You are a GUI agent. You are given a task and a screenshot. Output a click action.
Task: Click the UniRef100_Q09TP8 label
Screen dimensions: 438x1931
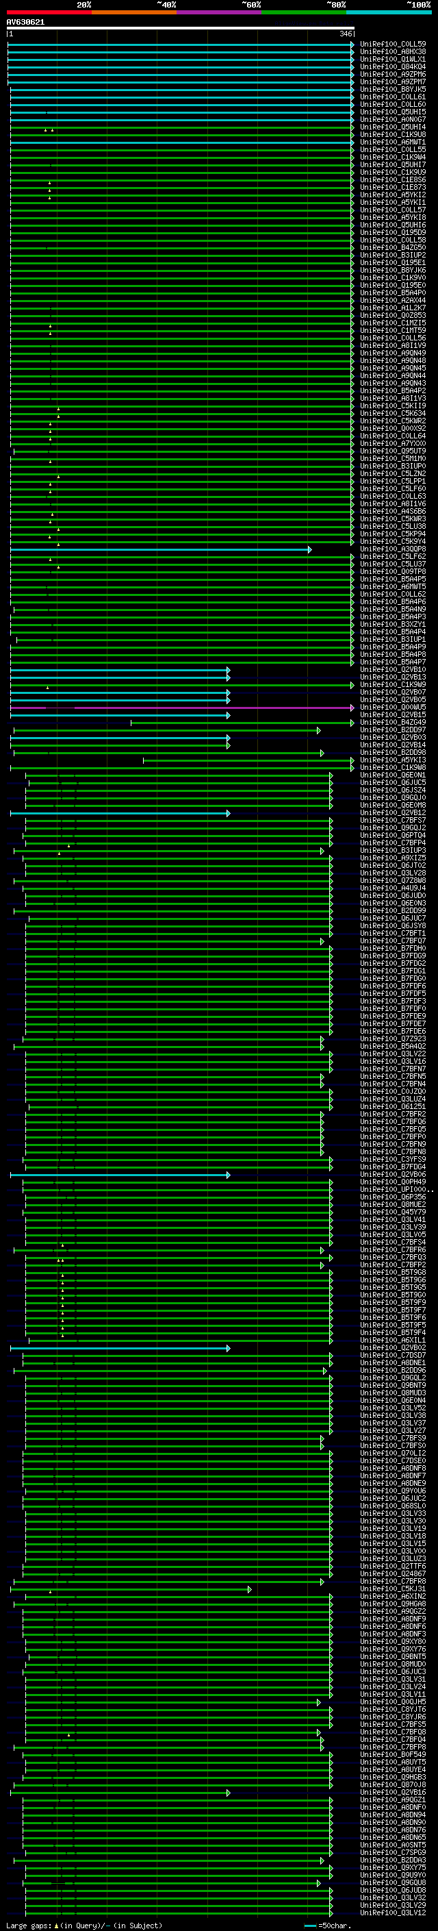[392, 572]
